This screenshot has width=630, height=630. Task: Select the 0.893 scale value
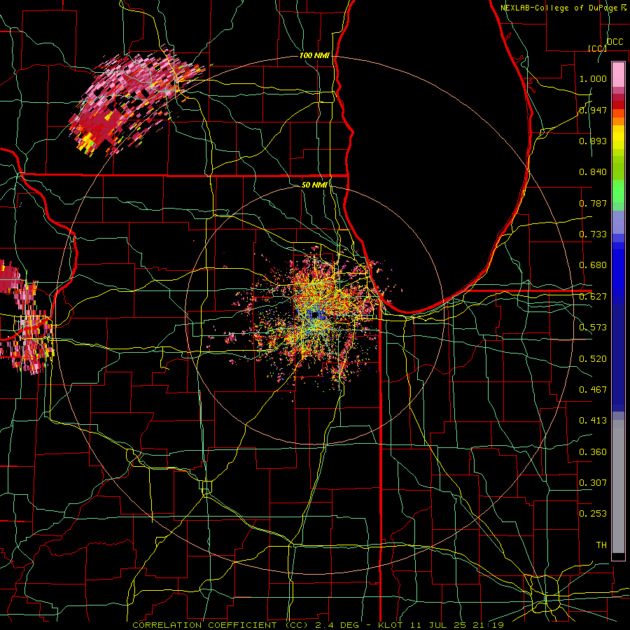593,141
